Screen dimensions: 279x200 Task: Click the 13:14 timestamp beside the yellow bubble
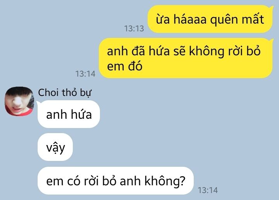[x=85, y=74]
